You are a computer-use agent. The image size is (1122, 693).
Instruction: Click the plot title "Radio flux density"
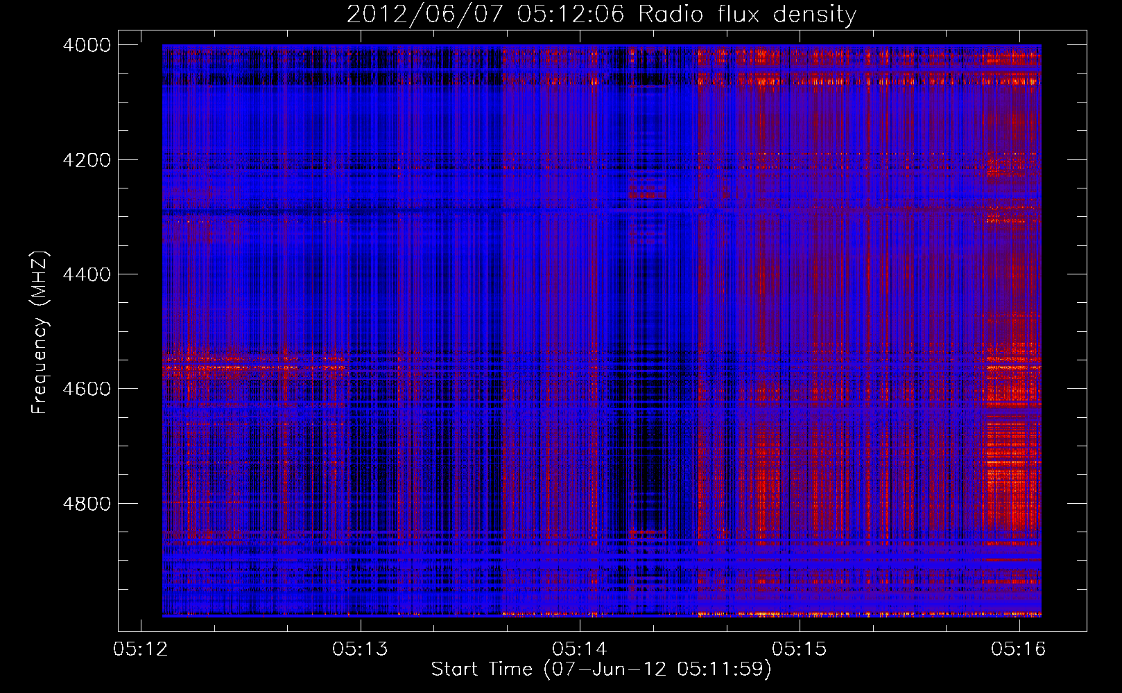pyautogui.click(x=747, y=15)
